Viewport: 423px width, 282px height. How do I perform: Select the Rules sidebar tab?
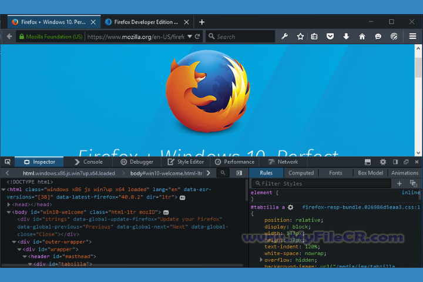click(266, 173)
